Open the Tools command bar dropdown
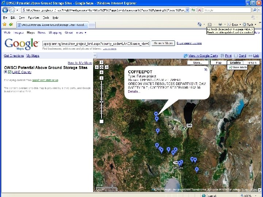 (x=249, y=25)
